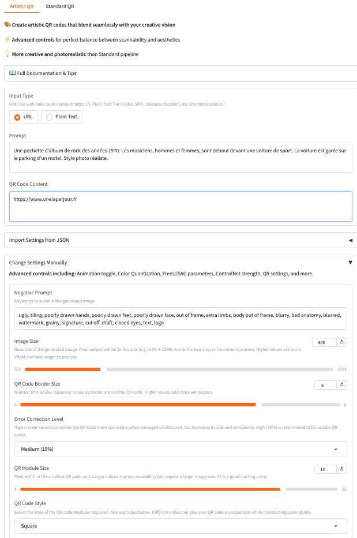Collapse the Change Settings Manually section
357x538 pixels.
click(350, 263)
